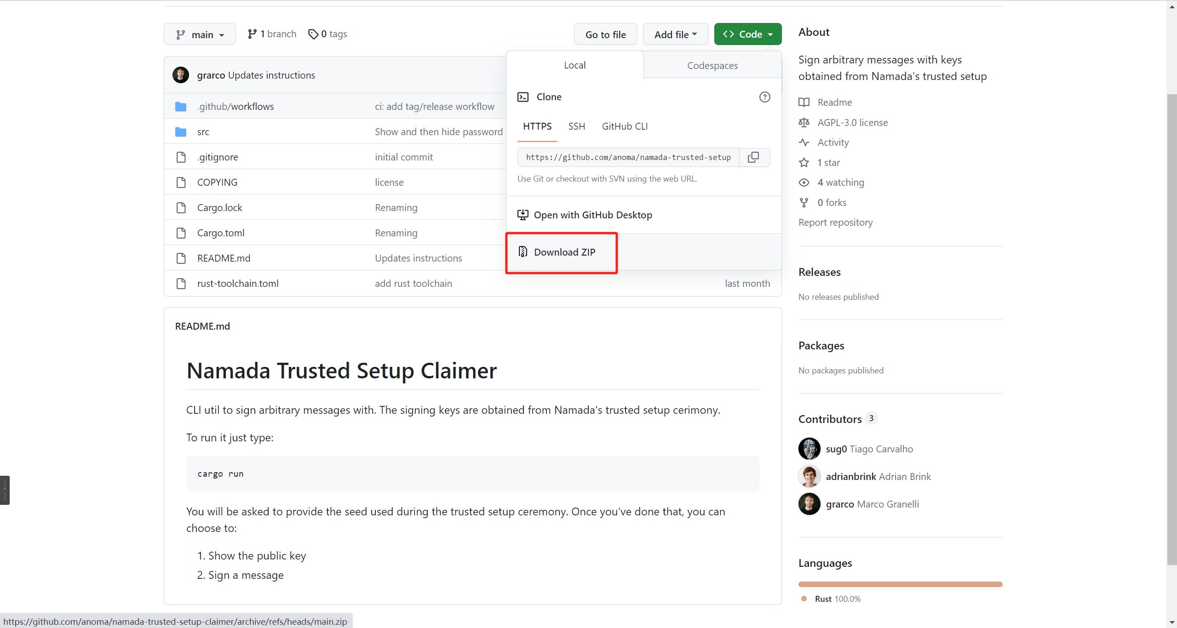Open the Packages heading link
Screen dimensions: 1177x628
click(x=821, y=346)
